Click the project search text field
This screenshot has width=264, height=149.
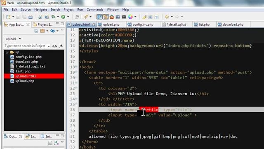coord(27,46)
